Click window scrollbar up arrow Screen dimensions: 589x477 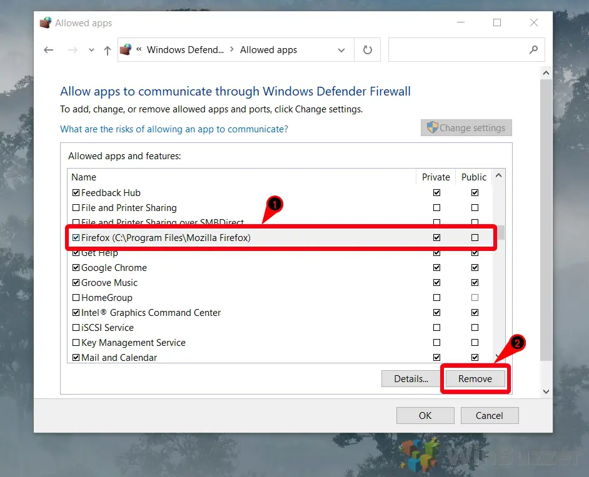546,73
